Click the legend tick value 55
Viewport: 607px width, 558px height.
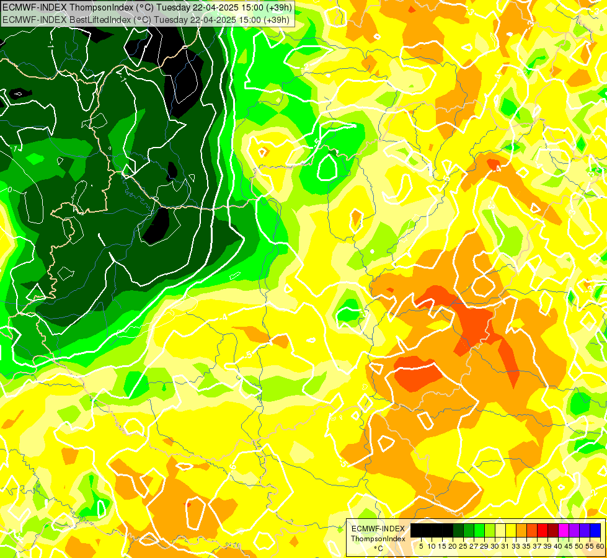click(590, 546)
